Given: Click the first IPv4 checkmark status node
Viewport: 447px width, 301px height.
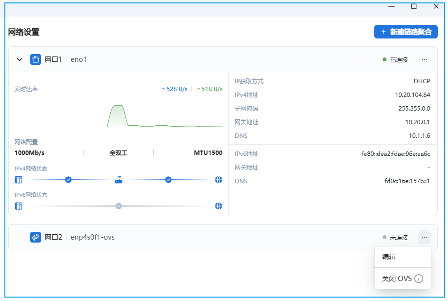Looking at the screenshot, I should pyautogui.click(x=68, y=180).
